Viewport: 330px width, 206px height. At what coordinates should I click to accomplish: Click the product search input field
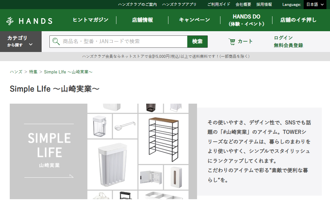coord(124,42)
